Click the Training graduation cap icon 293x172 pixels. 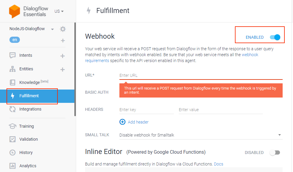(x=12, y=126)
